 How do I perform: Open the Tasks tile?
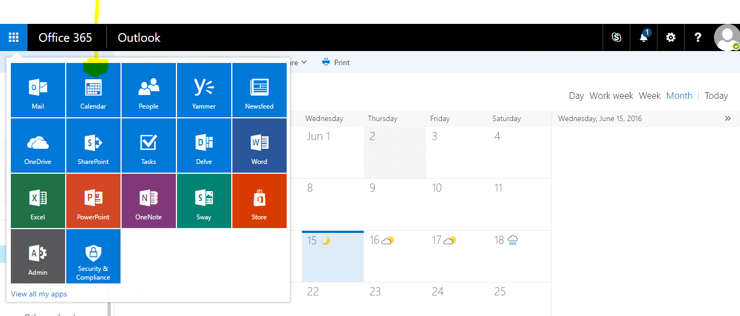click(x=149, y=145)
